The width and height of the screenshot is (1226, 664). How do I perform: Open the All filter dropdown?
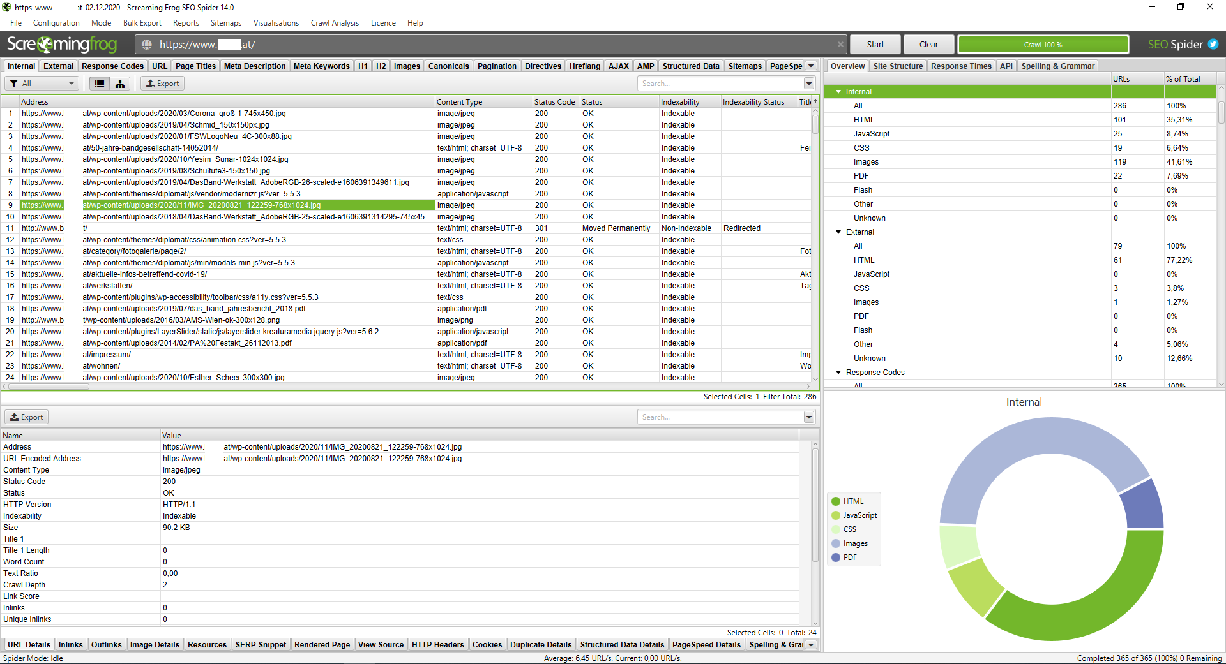tap(42, 83)
